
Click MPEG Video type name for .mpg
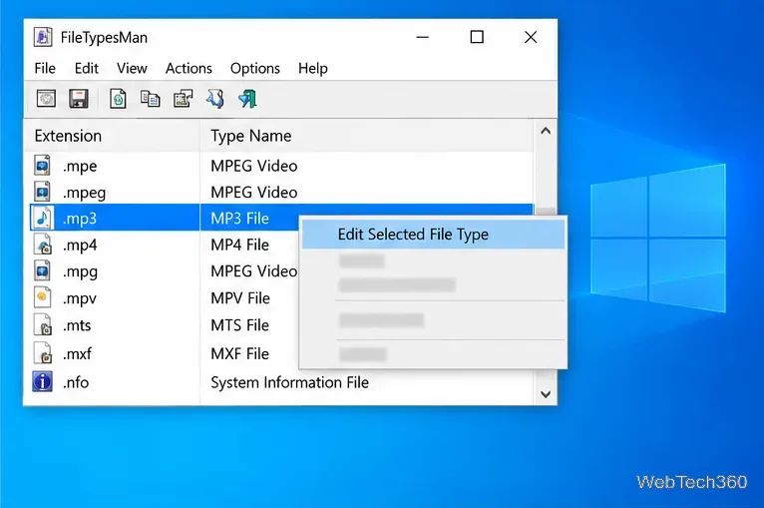254,271
